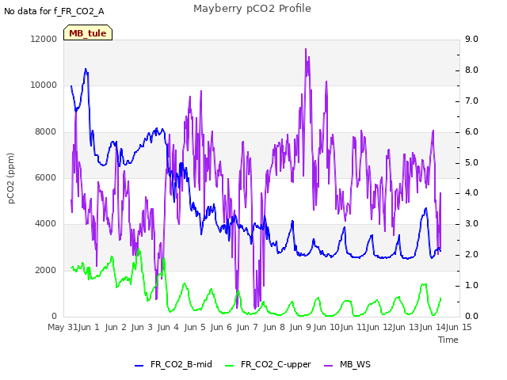Image resolution: width=507 pixels, height=380 pixels.
Task: Click the Jun 4 date label
Action: (x=168, y=327)
